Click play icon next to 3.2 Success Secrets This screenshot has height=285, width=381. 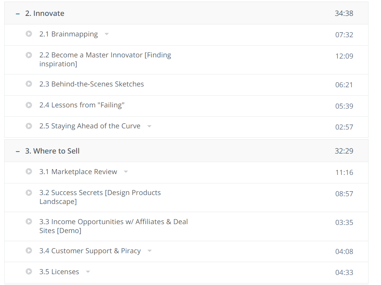pyautogui.click(x=29, y=193)
